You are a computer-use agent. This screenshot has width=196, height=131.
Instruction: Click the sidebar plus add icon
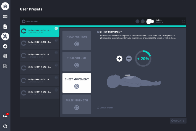tap(5, 46)
